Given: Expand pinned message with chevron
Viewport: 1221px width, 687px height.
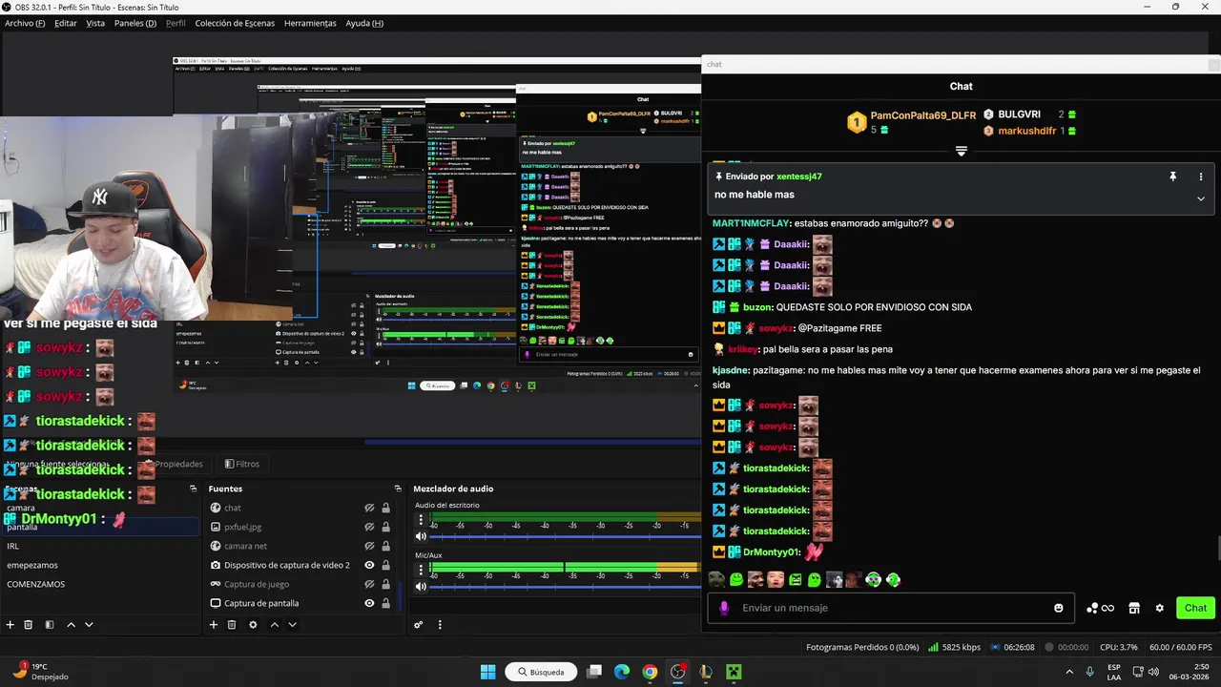Looking at the screenshot, I should point(1200,198).
